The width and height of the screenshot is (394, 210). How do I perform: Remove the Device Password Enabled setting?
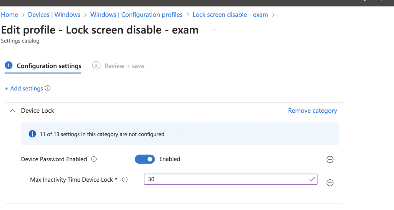(x=330, y=159)
